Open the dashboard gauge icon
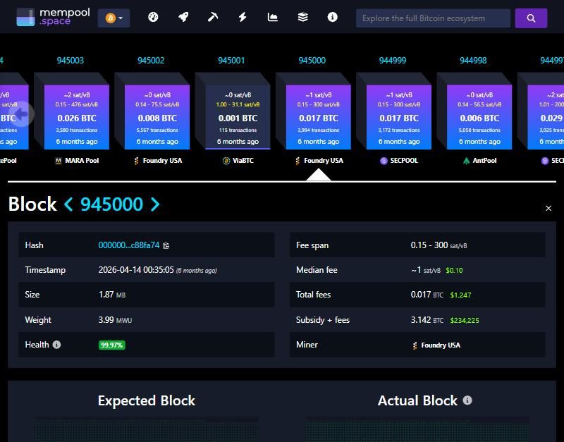Screen dimensions: 564x442 153,17
